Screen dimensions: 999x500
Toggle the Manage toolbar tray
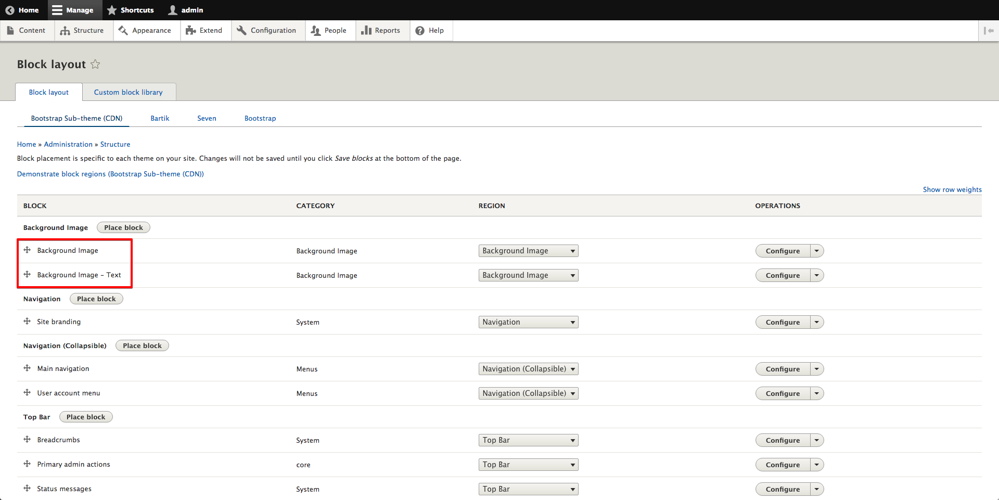73,10
